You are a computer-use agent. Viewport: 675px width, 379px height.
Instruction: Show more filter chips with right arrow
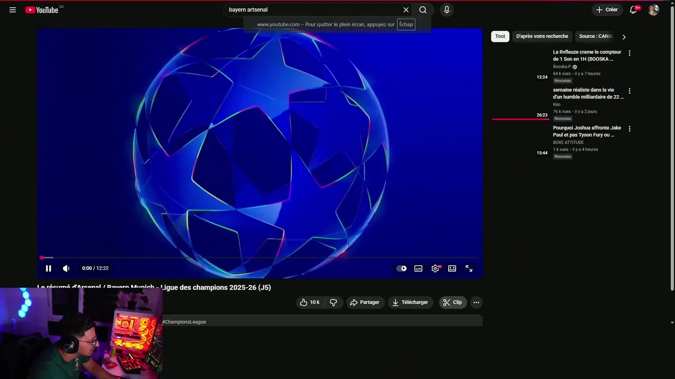coord(624,37)
